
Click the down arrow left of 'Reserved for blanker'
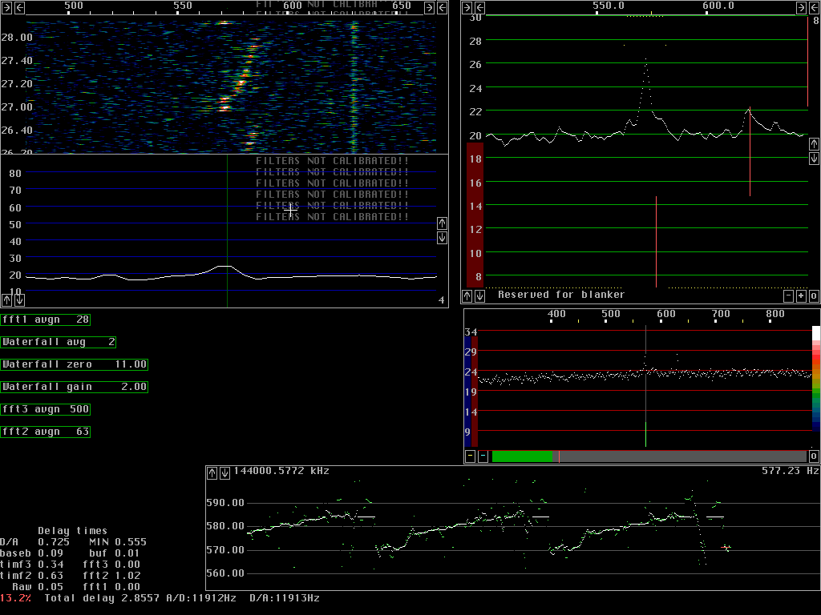pyautogui.click(x=479, y=296)
